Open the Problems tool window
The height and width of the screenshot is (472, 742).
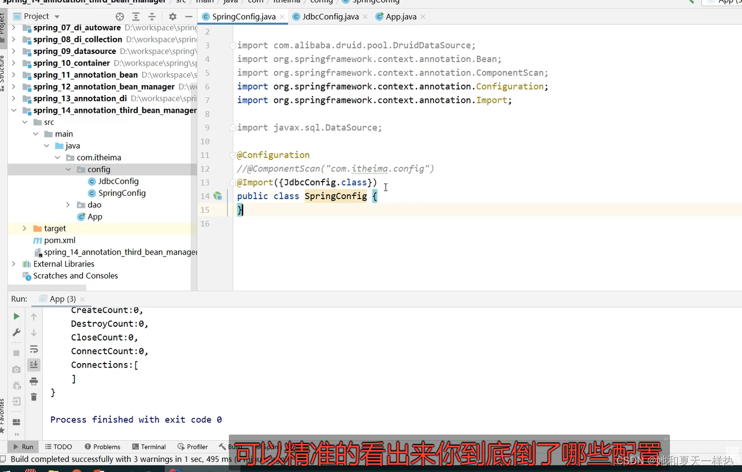(102, 447)
